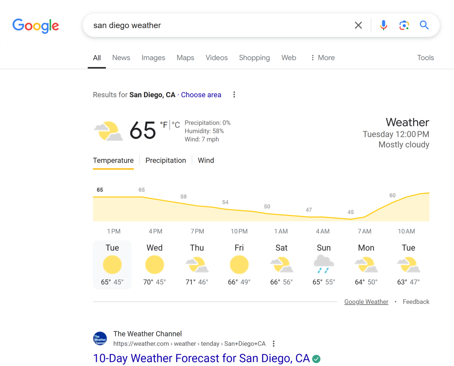Click the magnifying glass search button

(424, 25)
